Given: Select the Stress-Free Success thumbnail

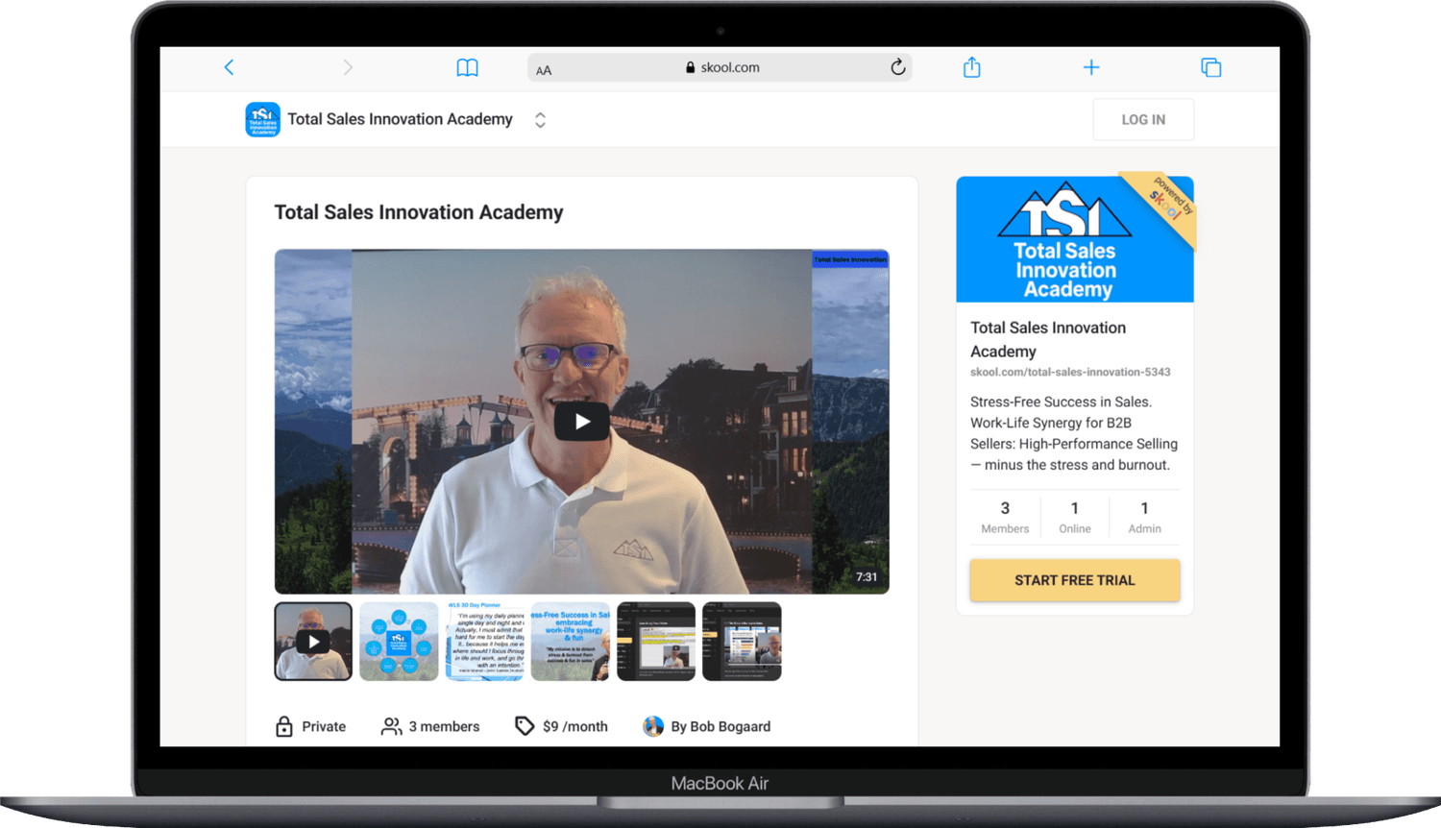Looking at the screenshot, I should tap(571, 642).
